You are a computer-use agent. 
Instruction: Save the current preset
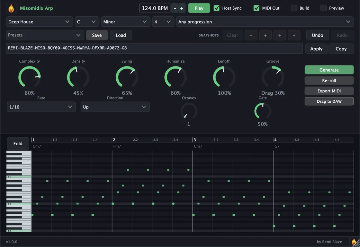[97, 35]
